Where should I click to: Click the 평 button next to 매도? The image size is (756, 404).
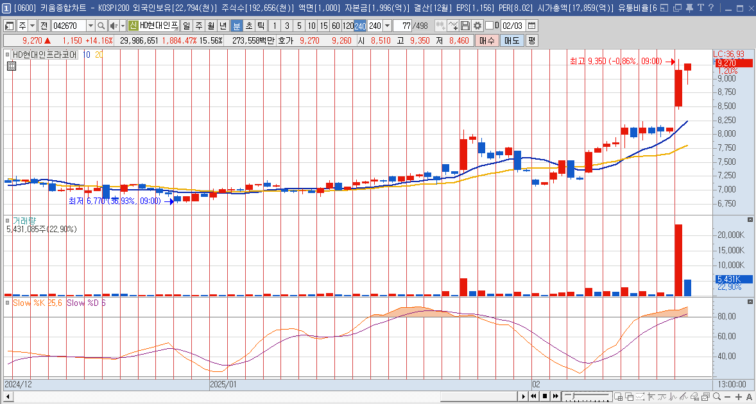point(531,41)
